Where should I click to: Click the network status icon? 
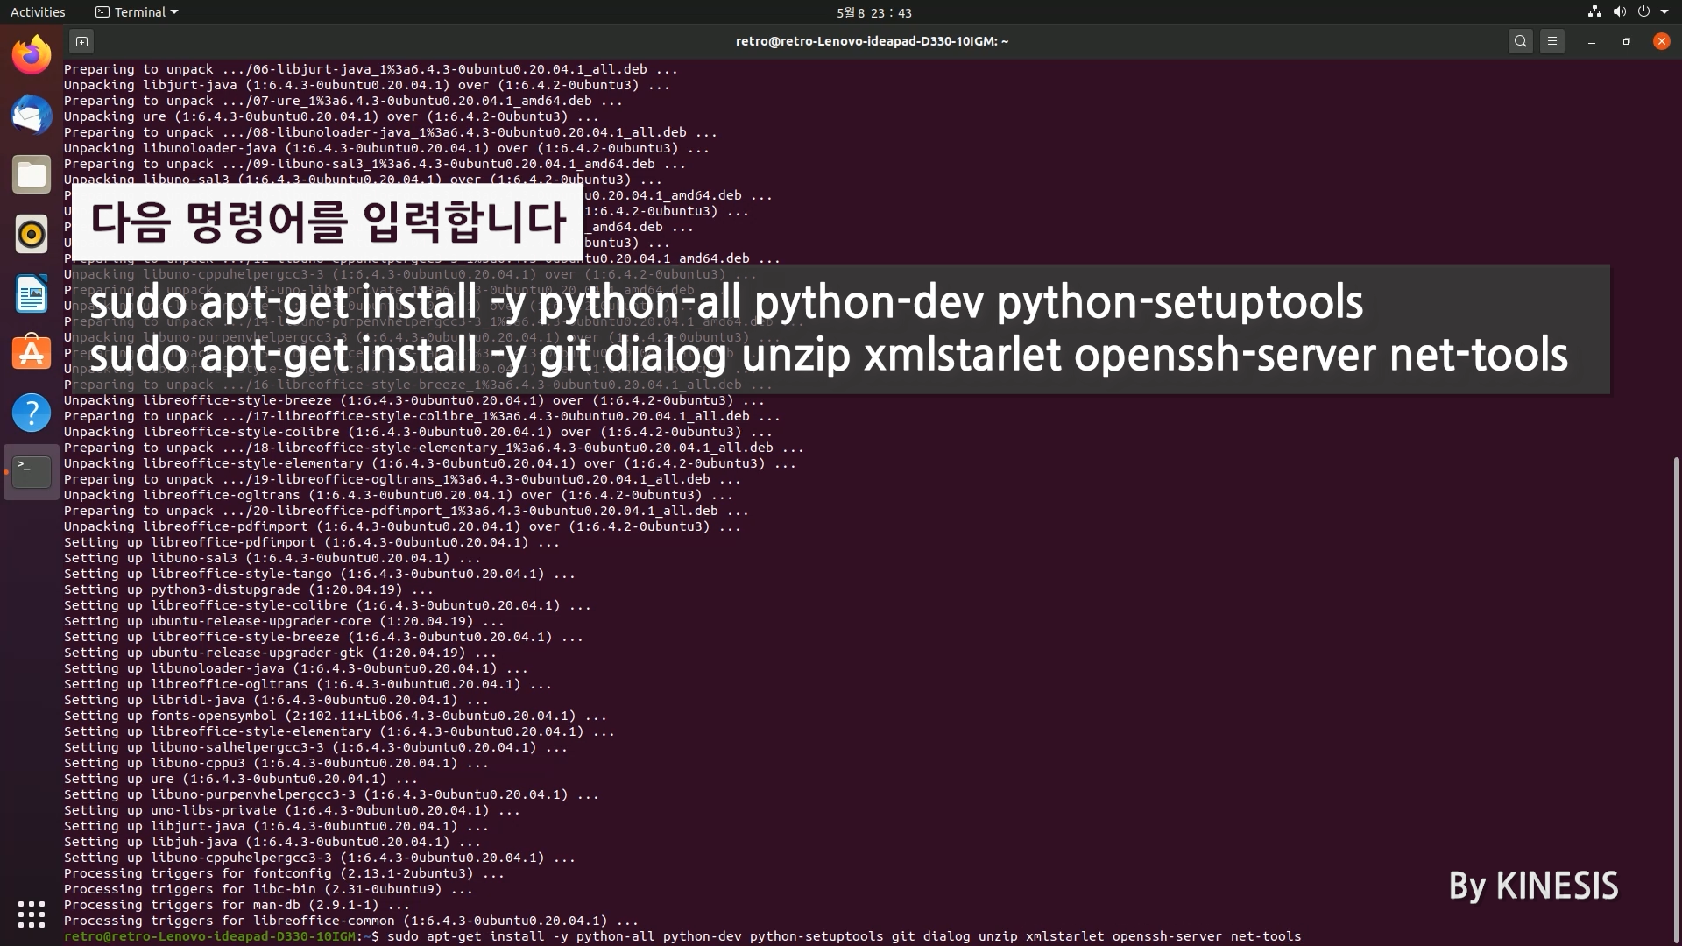coord(1594,12)
